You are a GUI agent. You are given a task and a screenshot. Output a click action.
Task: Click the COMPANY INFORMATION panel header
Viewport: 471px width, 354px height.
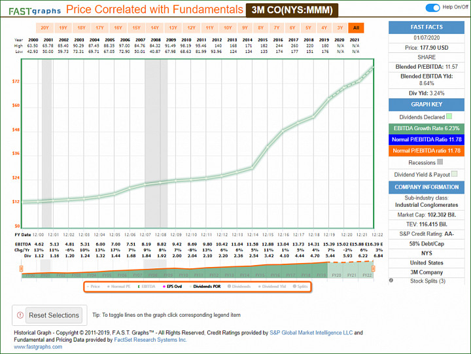click(427, 187)
